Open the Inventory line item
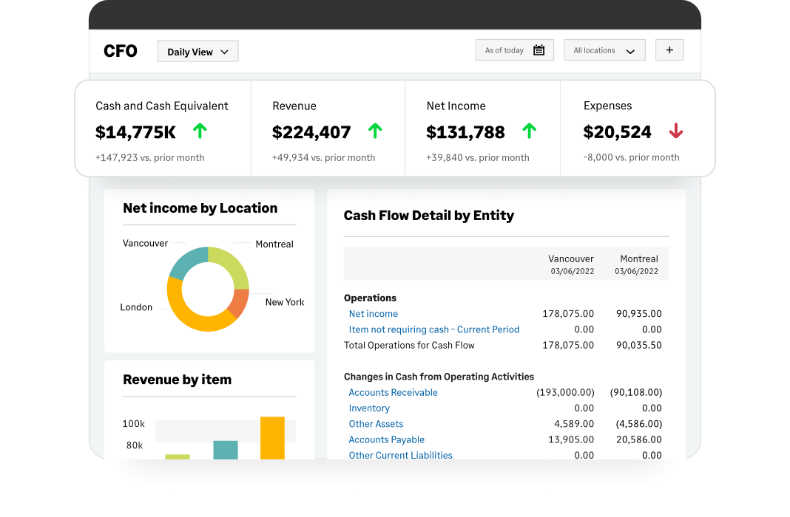The image size is (790, 517). tap(369, 408)
